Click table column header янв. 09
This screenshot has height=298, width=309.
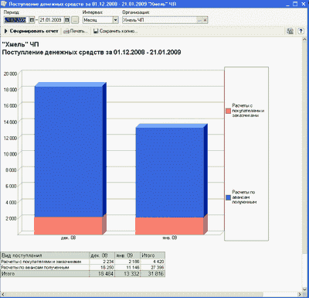[127, 255]
